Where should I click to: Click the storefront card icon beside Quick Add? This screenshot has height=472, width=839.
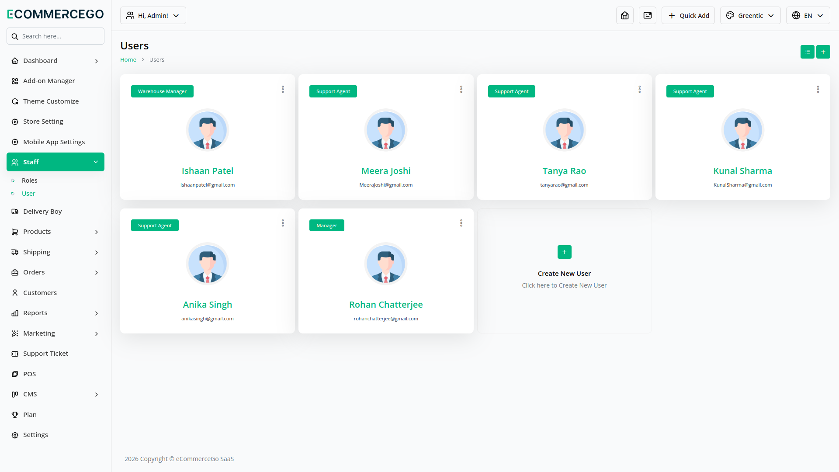point(648,16)
